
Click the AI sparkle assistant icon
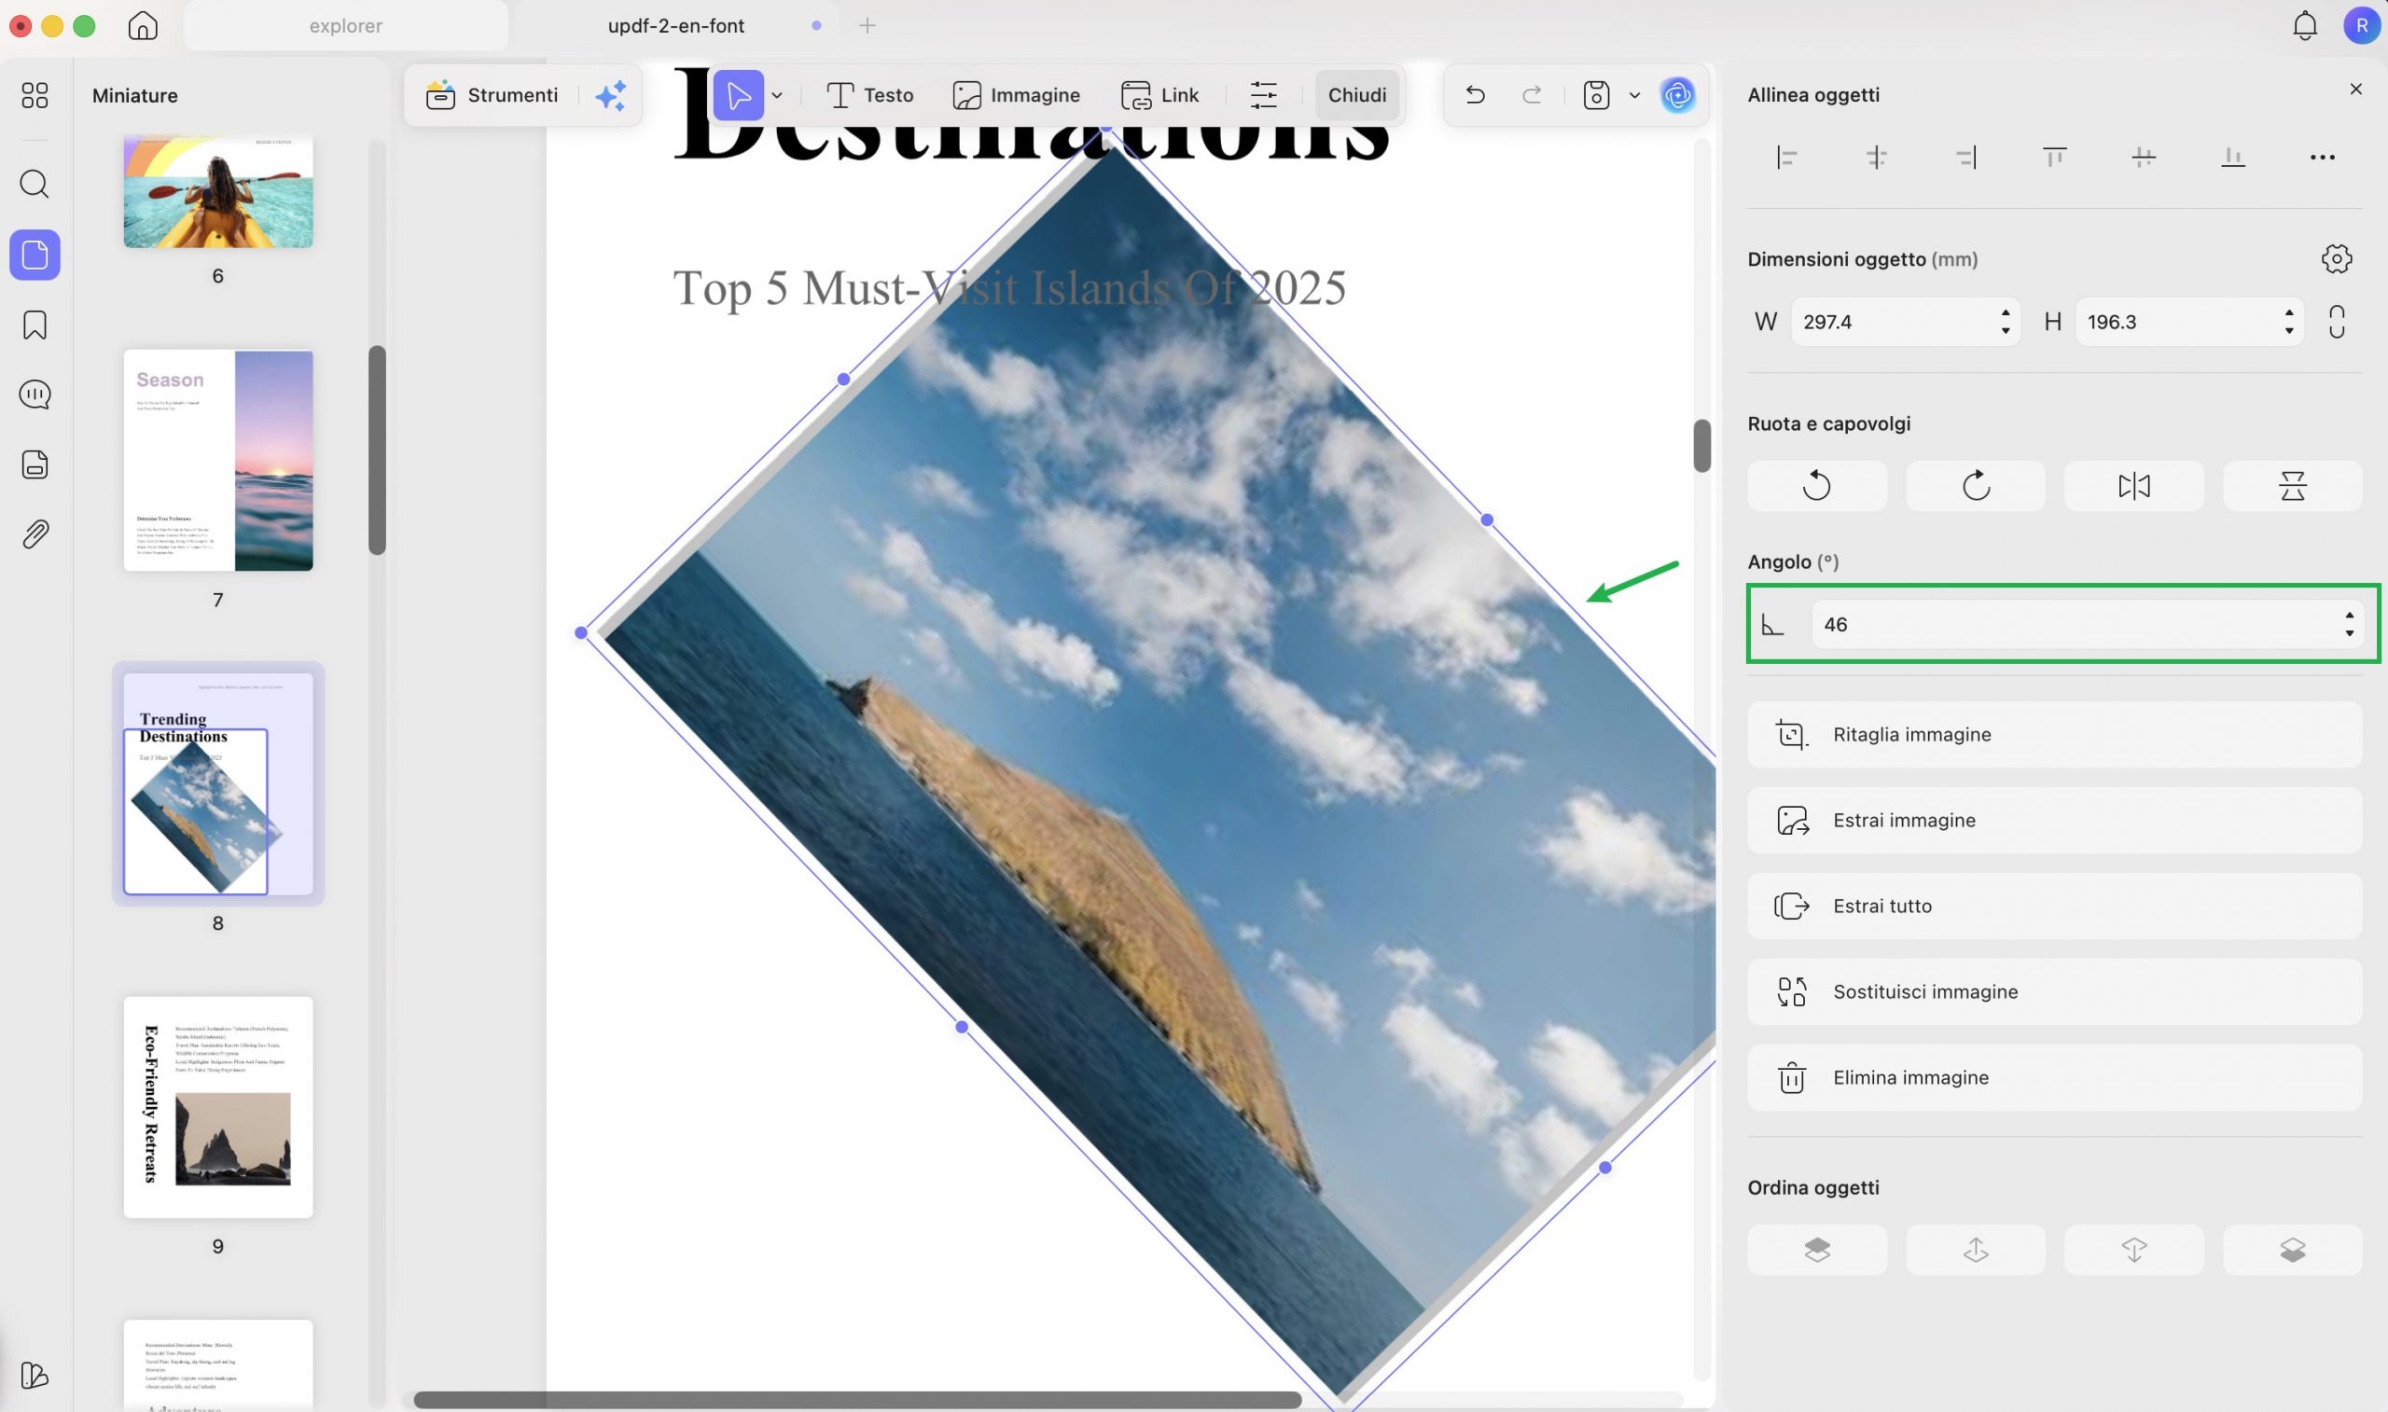tap(611, 95)
